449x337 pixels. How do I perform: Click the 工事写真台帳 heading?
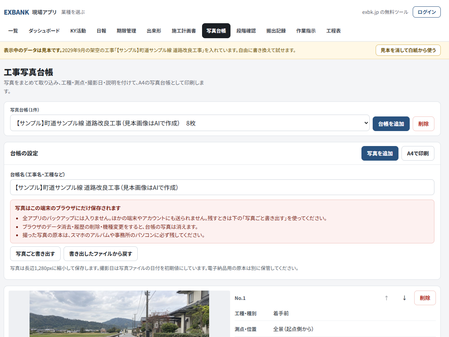point(28,72)
